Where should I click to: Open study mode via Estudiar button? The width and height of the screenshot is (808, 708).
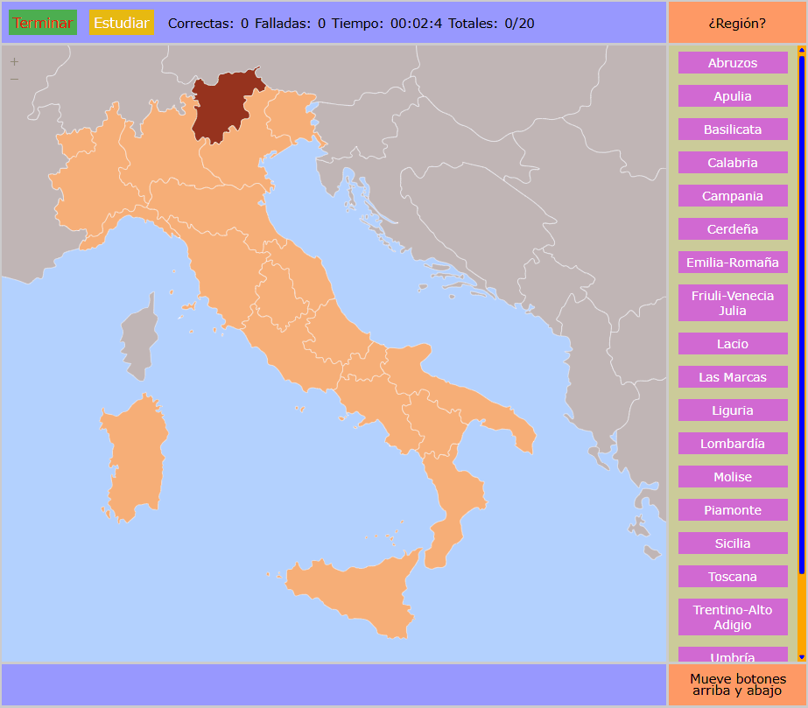coord(122,23)
